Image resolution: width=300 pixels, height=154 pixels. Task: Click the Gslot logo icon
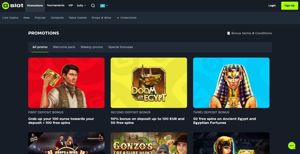[x=5, y=5]
